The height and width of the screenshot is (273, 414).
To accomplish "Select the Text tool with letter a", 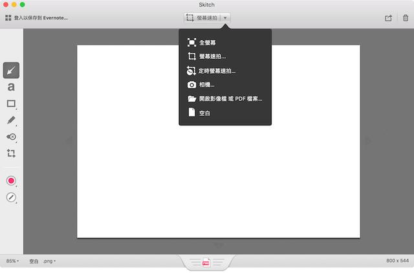I will click(x=11, y=87).
